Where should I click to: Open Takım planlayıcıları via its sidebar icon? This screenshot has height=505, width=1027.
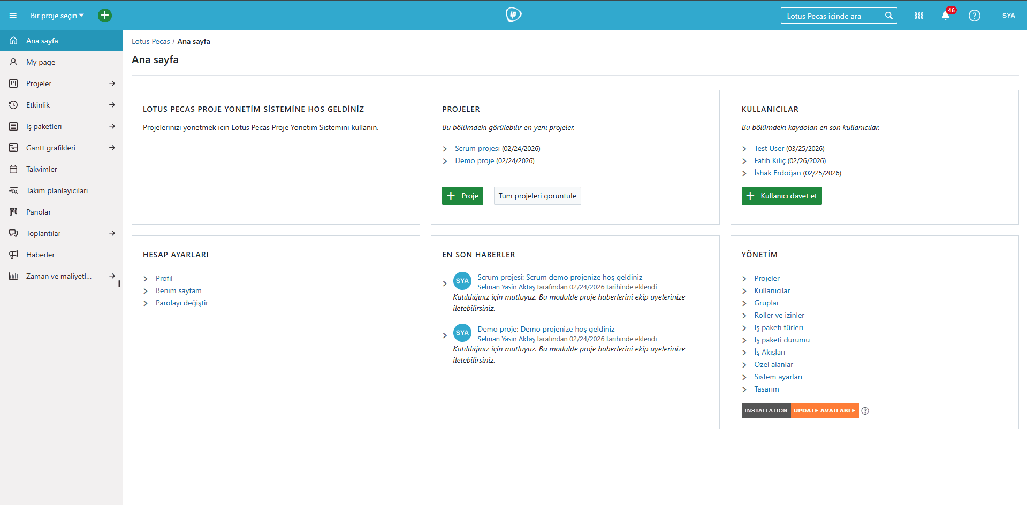(13, 190)
